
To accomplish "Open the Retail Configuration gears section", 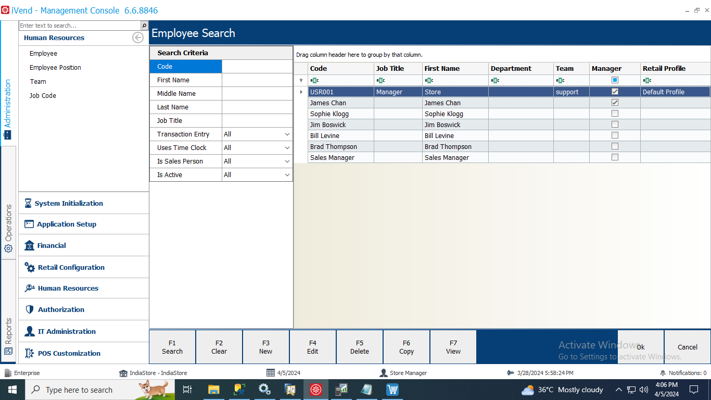I will (71, 268).
